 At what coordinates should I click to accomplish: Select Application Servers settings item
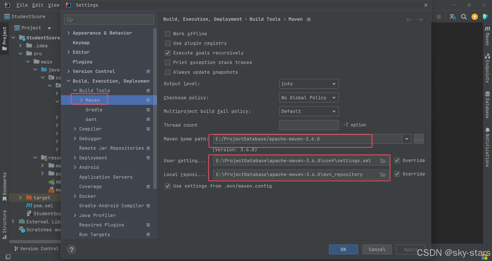[106, 177]
